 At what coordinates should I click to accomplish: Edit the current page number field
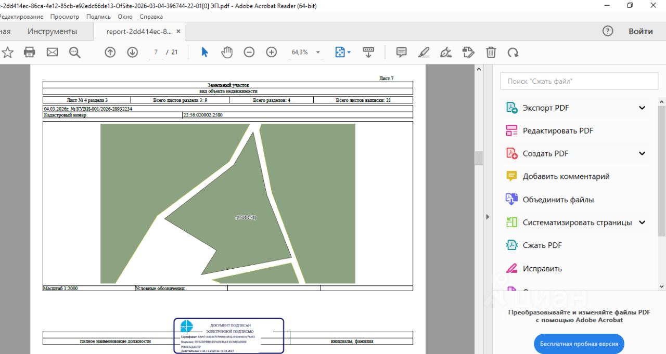click(x=156, y=52)
